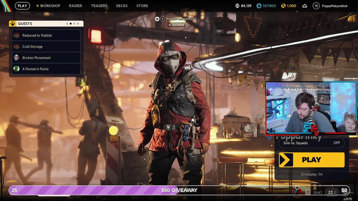This screenshot has height=201, width=358.
Task: Go to the STORE tab
Action: coord(142,6)
